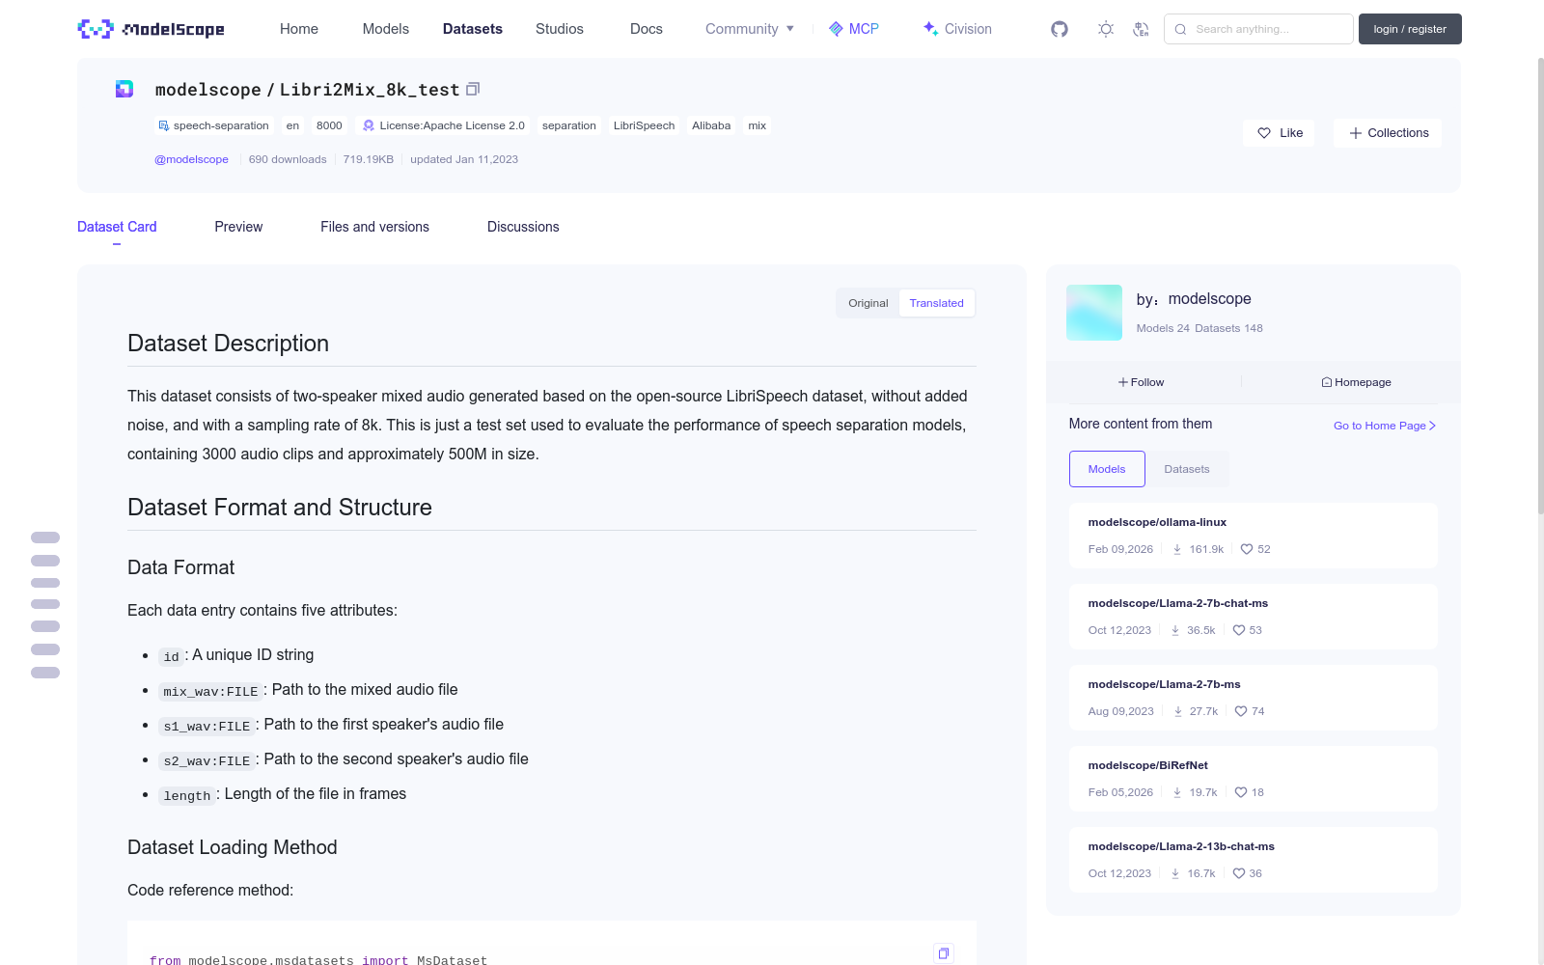Switch site language with the translate icon
This screenshot has width=1544, height=965.
click(x=1141, y=29)
